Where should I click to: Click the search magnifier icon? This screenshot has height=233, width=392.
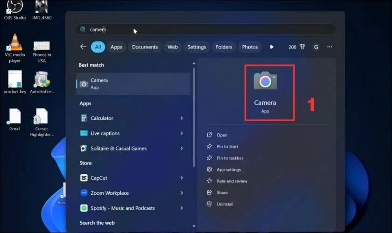tap(83, 29)
